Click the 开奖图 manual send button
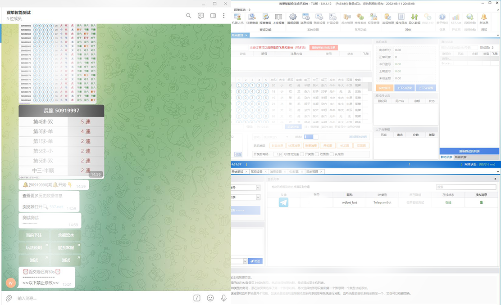This screenshot has width=501, height=305. (328, 145)
